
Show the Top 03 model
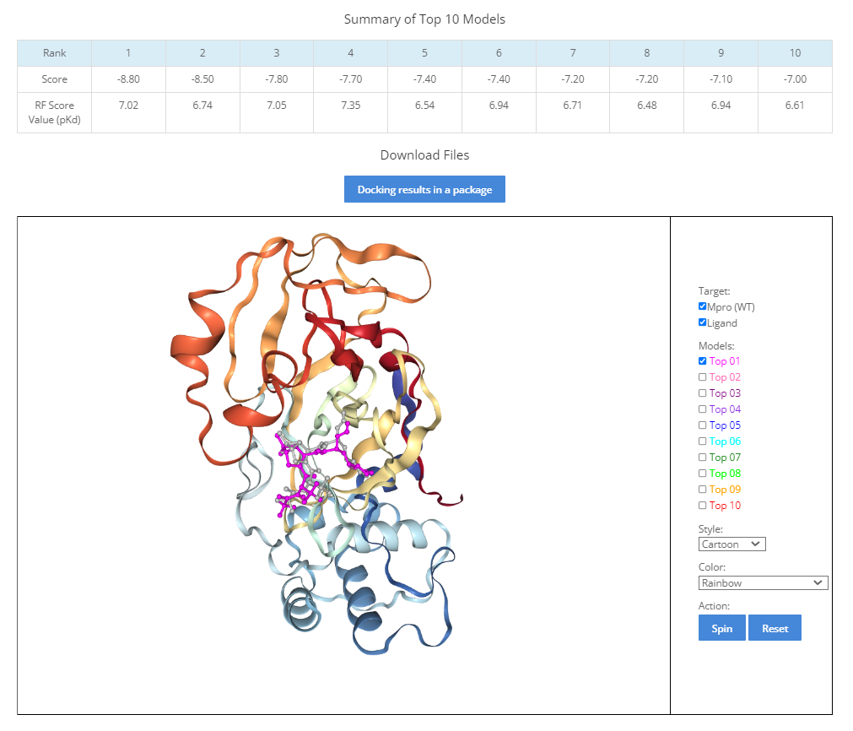pyautogui.click(x=703, y=393)
